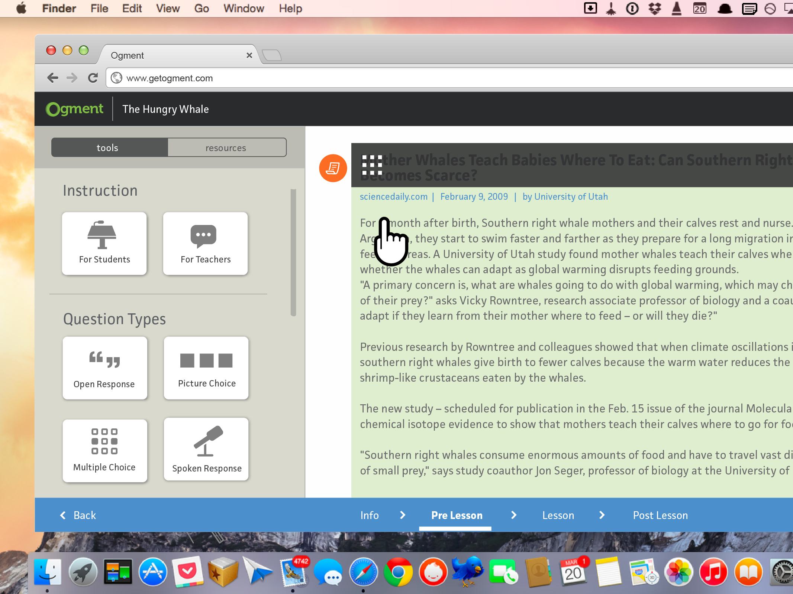Go forward in browser history
The image size is (793, 594).
72,78
